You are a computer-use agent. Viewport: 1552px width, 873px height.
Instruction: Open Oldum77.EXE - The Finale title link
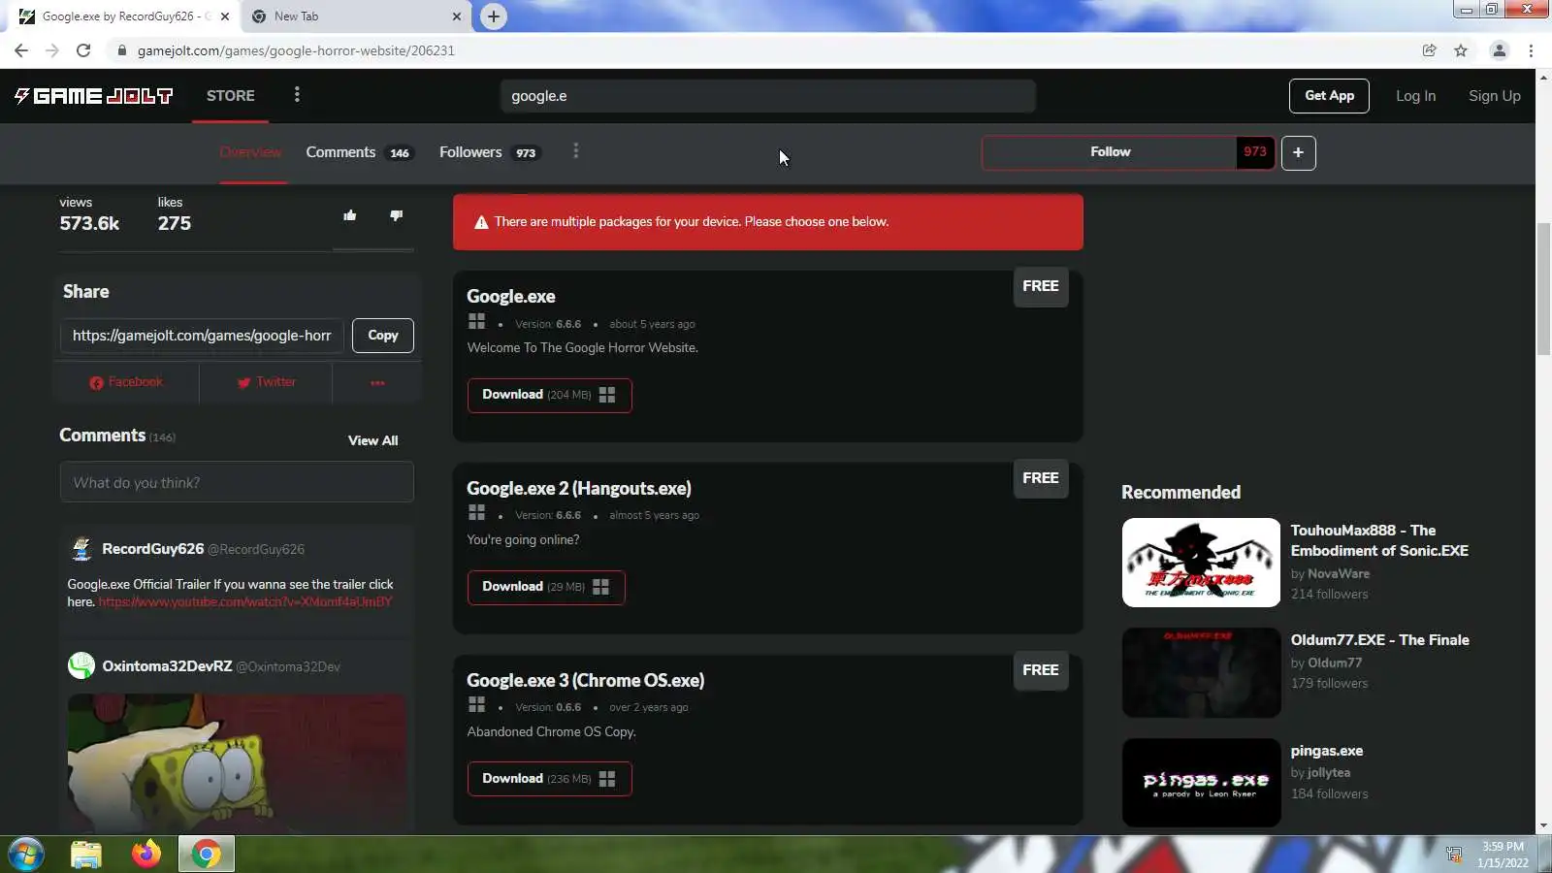tap(1379, 640)
